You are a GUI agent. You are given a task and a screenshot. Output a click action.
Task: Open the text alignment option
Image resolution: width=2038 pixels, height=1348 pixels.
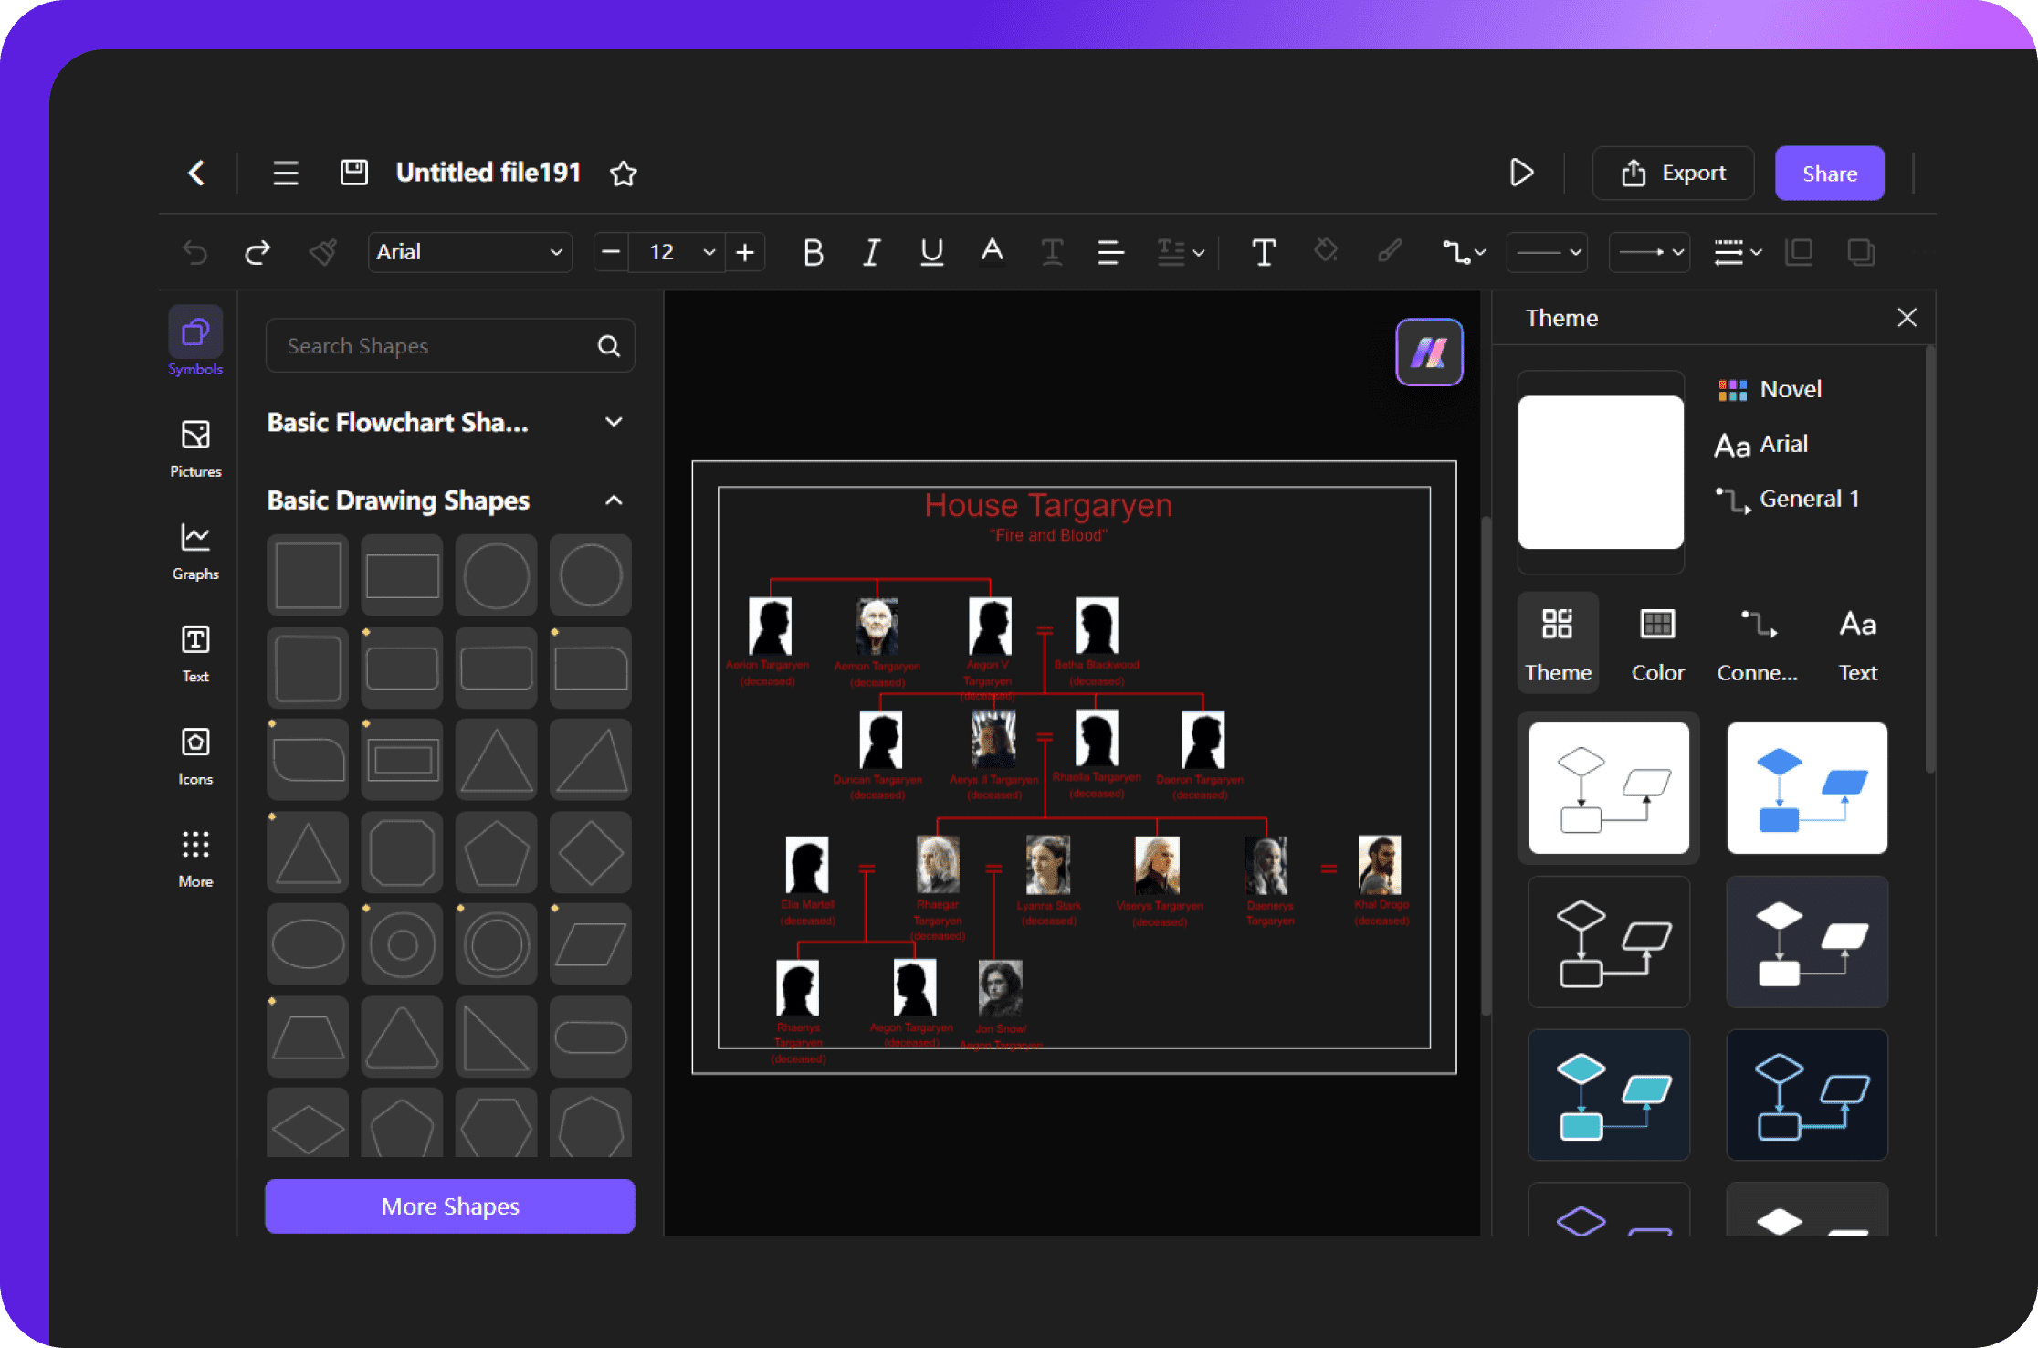[x=1110, y=251]
